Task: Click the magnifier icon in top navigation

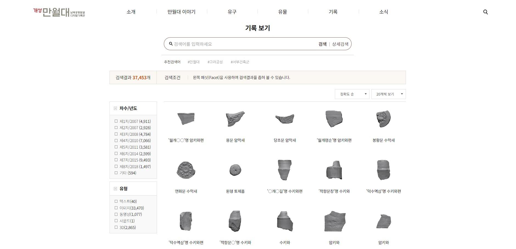Action: (x=485, y=12)
